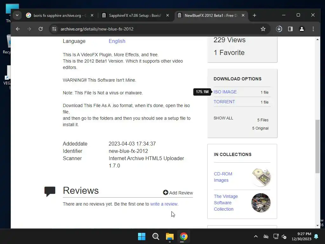Close the boris fx sapphire Google tab

click(x=92, y=15)
